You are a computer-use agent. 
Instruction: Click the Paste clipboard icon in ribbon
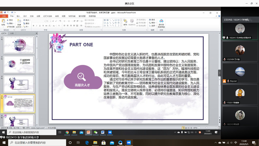point(3,21)
